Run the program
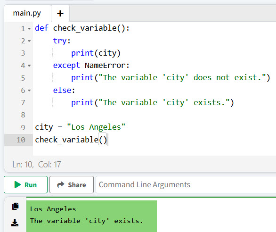The width and height of the screenshot is (276, 232). [26, 184]
